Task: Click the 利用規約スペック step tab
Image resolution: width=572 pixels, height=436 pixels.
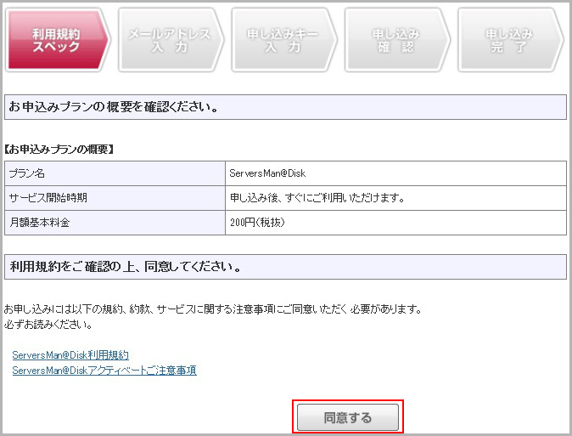Action: 56,40
